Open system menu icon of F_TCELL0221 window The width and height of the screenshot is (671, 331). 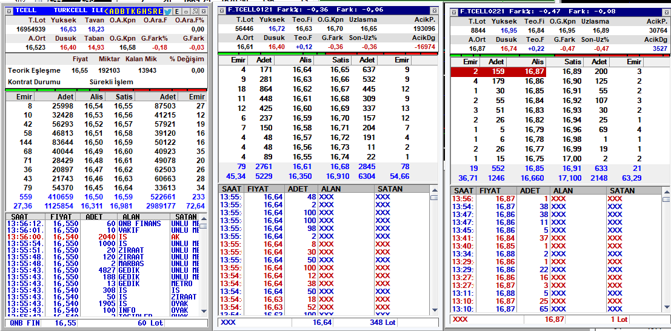[455, 11]
